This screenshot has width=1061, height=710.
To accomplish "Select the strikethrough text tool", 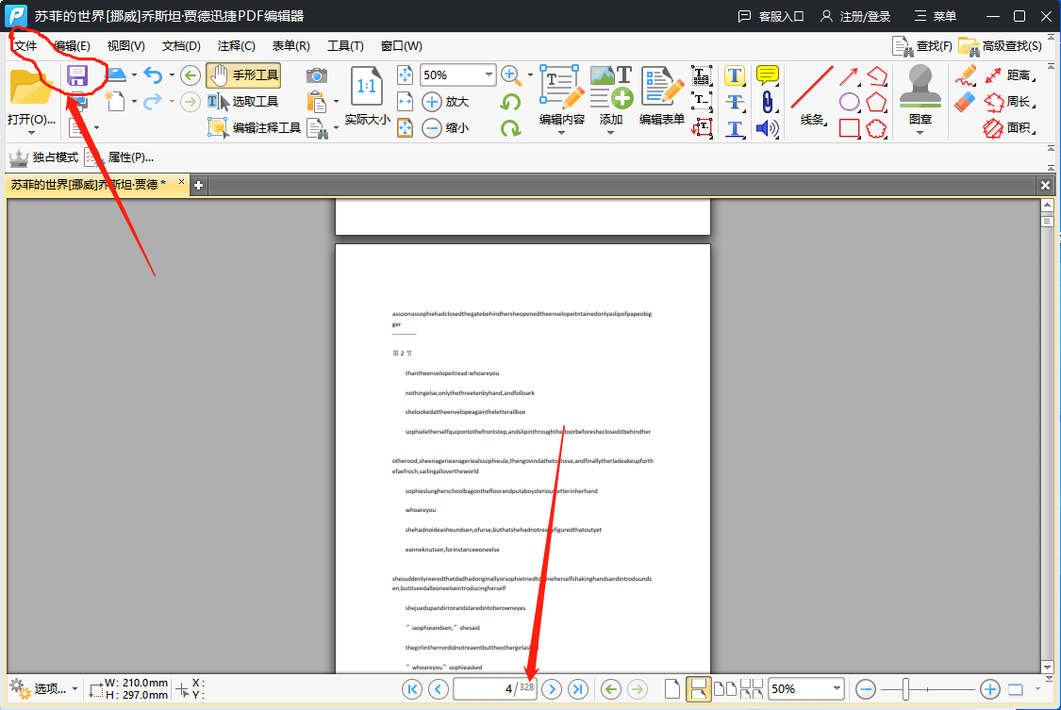I will (x=735, y=102).
